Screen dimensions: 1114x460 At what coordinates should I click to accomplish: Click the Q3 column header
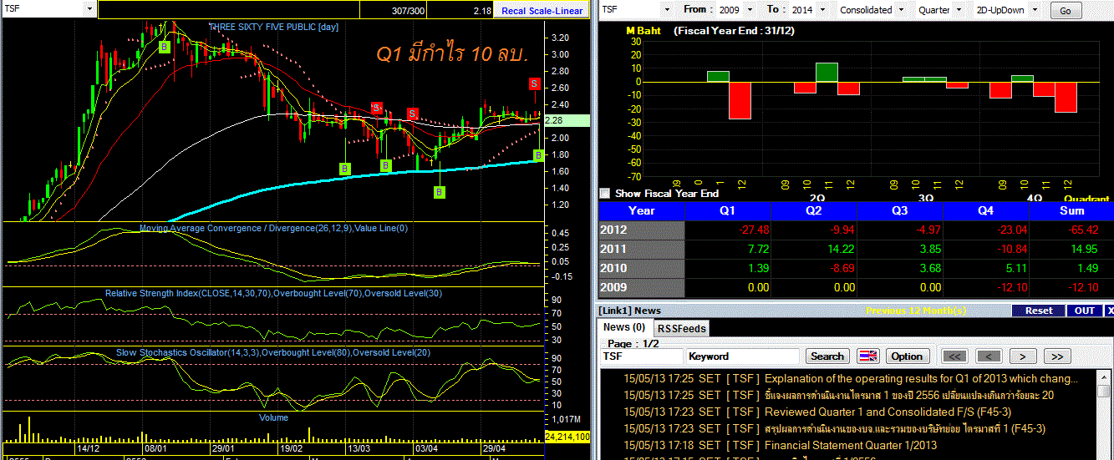click(x=901, y=211)
